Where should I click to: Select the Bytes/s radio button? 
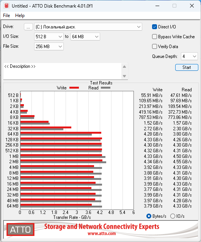click(x=149, y=216)
